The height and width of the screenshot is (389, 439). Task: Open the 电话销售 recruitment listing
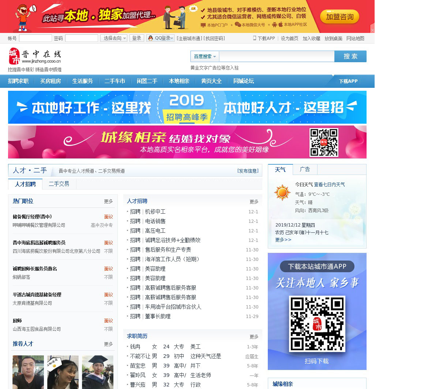tap(155, 221)
